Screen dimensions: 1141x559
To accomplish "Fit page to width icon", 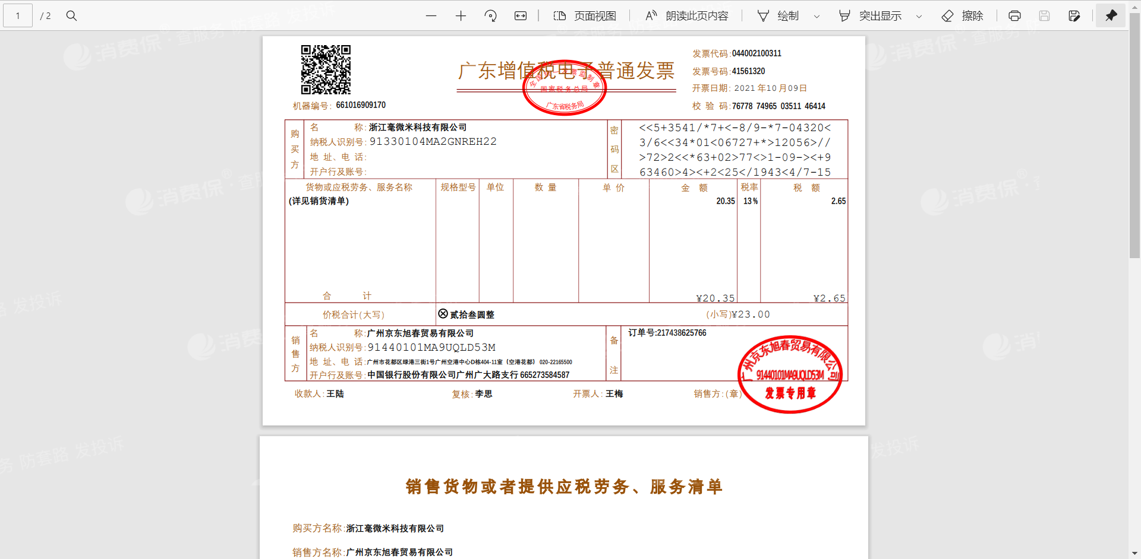I will (521, 16).
